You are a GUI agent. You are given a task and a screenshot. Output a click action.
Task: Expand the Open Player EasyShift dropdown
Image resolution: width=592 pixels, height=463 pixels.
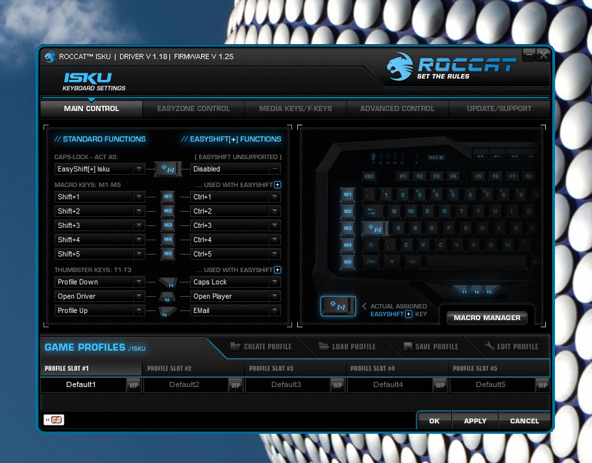pos(236,297)
